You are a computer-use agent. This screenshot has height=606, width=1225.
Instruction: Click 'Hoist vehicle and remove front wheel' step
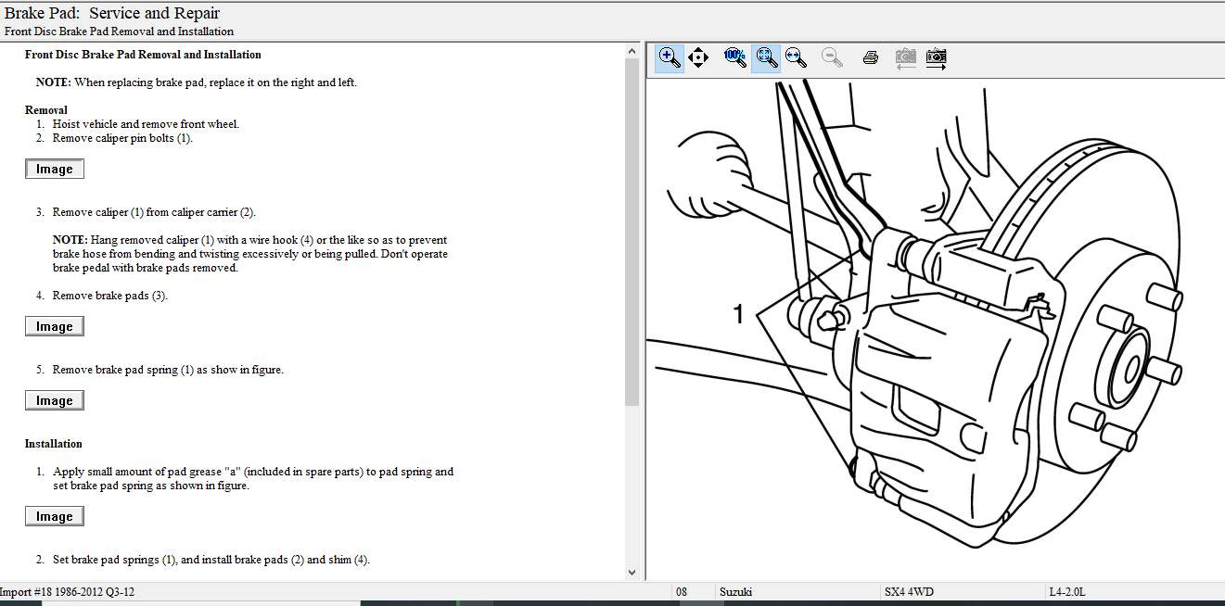(146, 124)
